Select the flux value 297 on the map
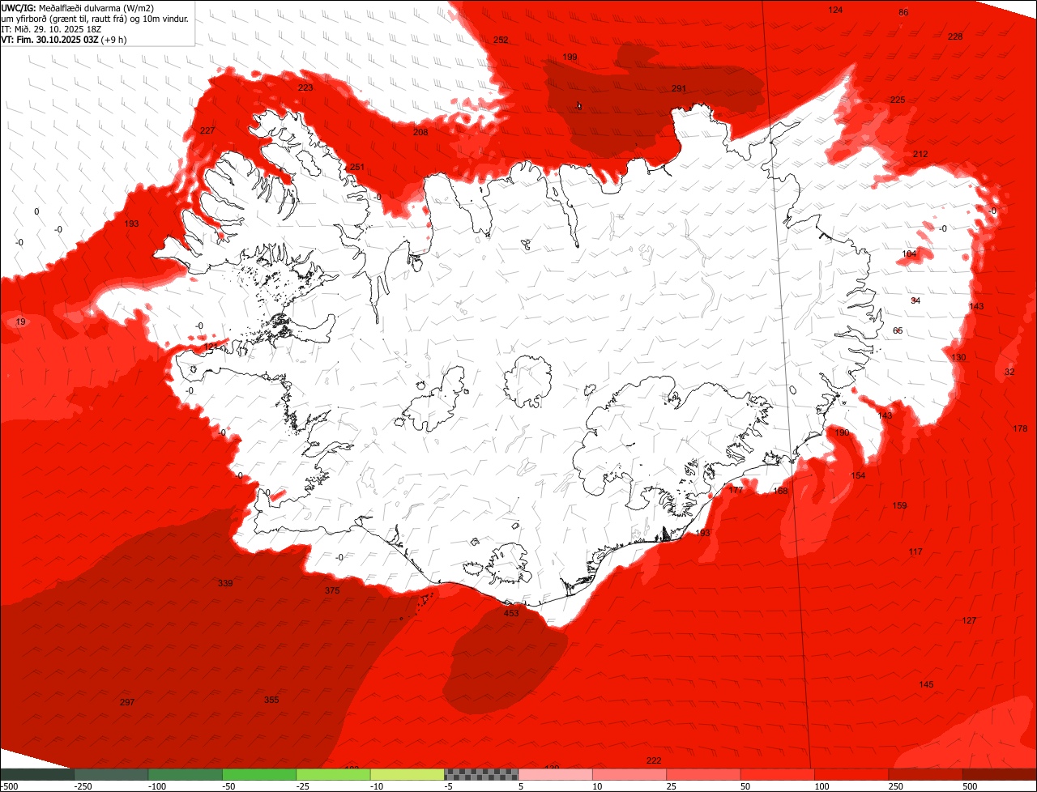Viewport: 1037px width, 792px height. [x=127, y=702]
